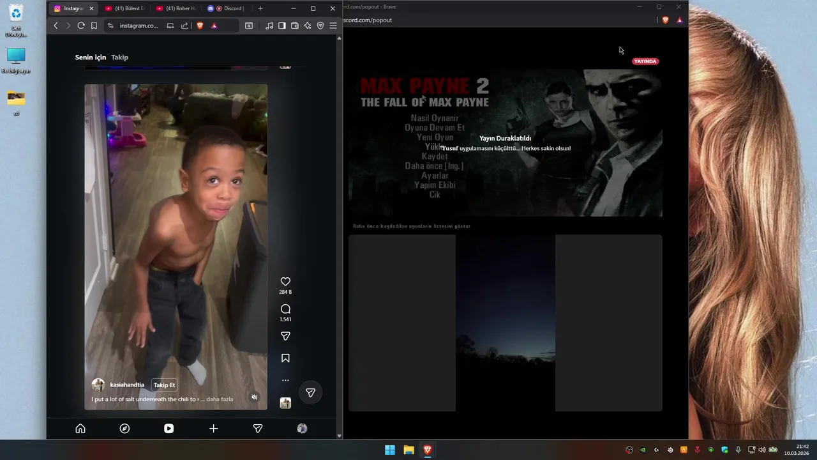This screenshot has height=460, width=817.
Task: Go to Instagram home
Action: 80,429
